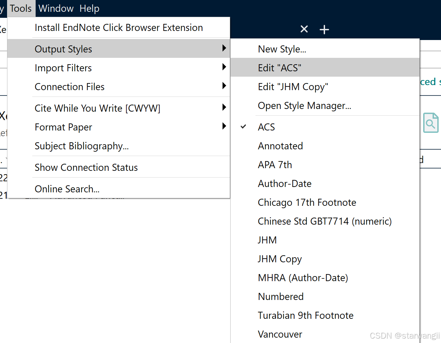The height and width of the screenshot is (343, 441).
Task: Expand the Output Styles submenu arrow
Action: coord(224,48)
